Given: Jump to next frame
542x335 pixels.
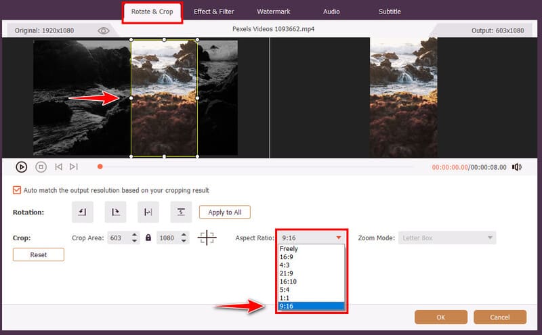Looking at the screenshot, I should (x=73, y=167).
